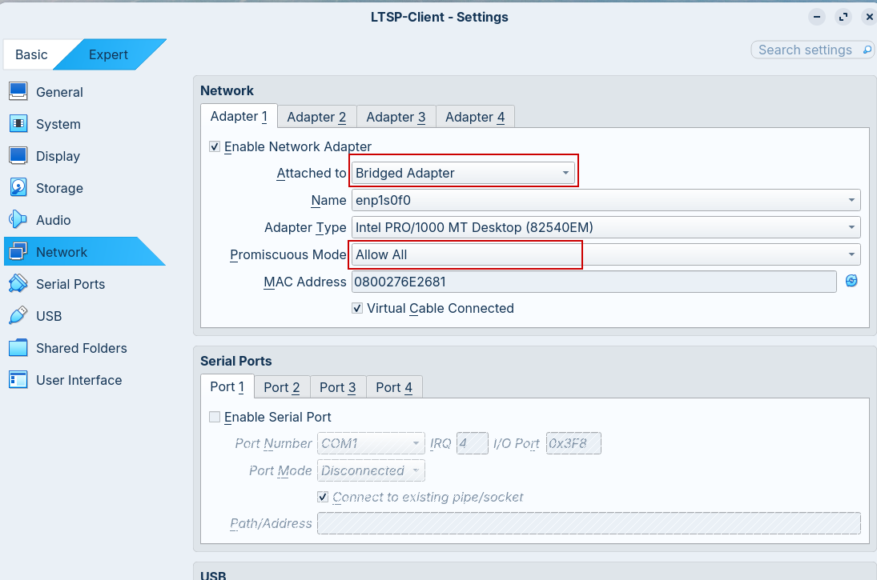This screenshot has width=877, height=580.
Task: Toggle Connect to existing pipe/socket
Action: coord(322,497)
